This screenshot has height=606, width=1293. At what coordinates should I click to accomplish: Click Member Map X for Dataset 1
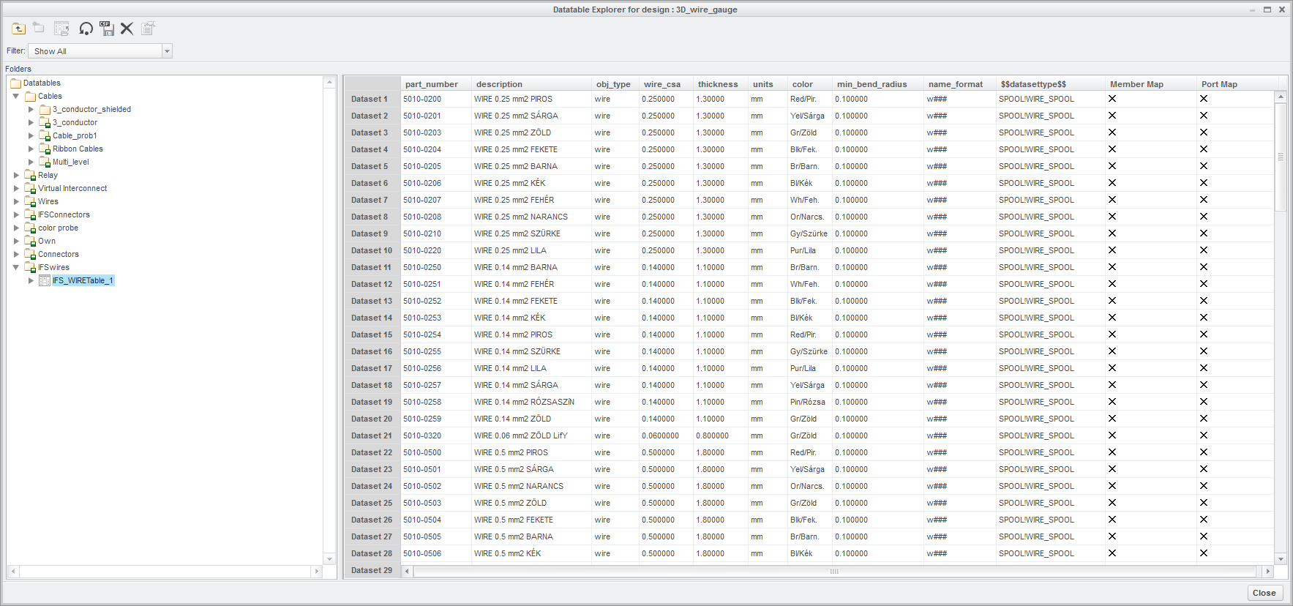tap(1112, 99)
